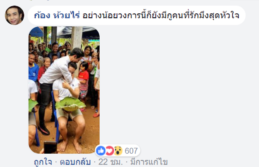Click the blue tent in photo corner
This screenshot has height=167, width=259.
click(36, 32)
